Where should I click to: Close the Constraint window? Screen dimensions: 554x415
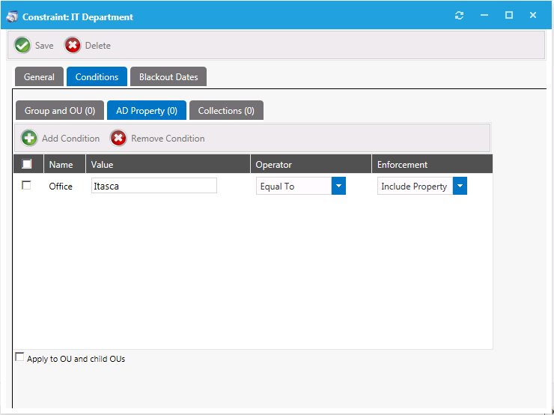533,16
